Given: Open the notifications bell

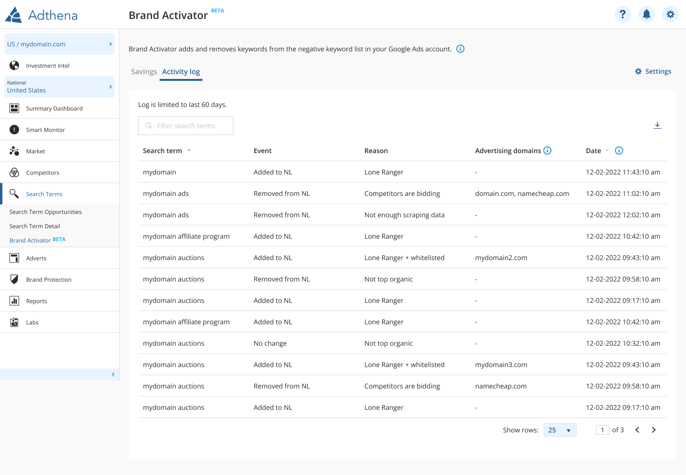Looking at the screenshot, I should click(x=646, y=14).
